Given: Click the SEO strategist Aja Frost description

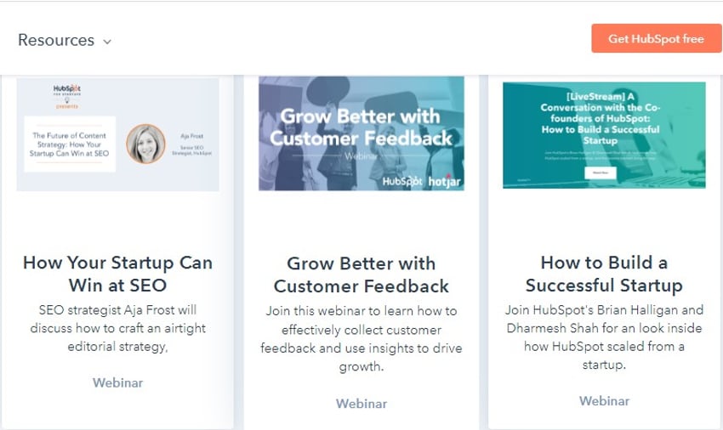Looking at the screenshot, I should pos(118,328).
